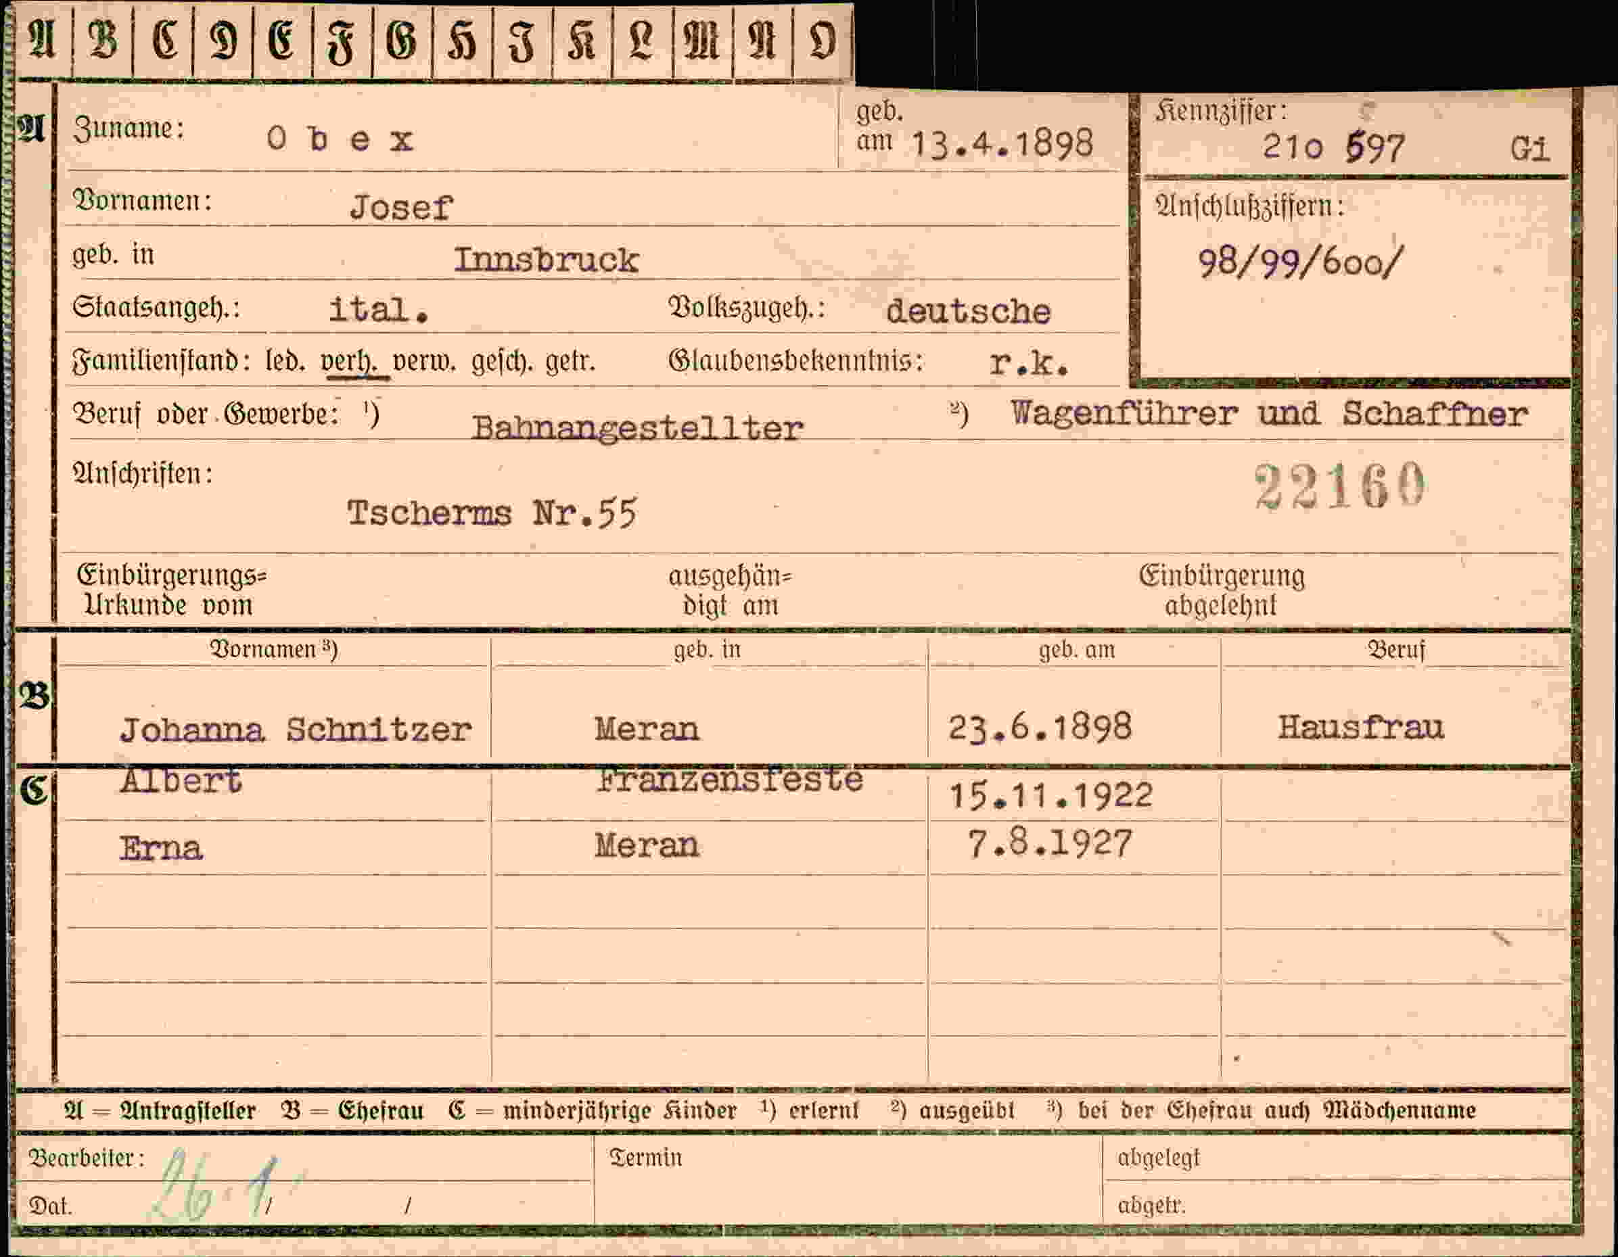Select the child's name "Erna"
1618x1257 pixels.
pyautogui.click(x=160, y=847)
